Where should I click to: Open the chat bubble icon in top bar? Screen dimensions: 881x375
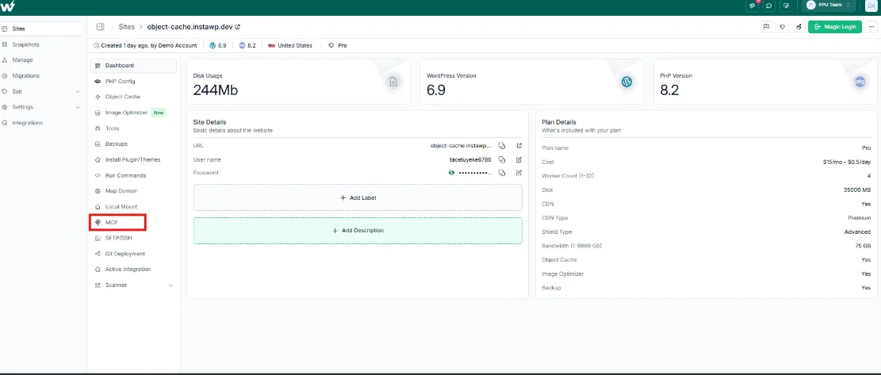[768, 6]
